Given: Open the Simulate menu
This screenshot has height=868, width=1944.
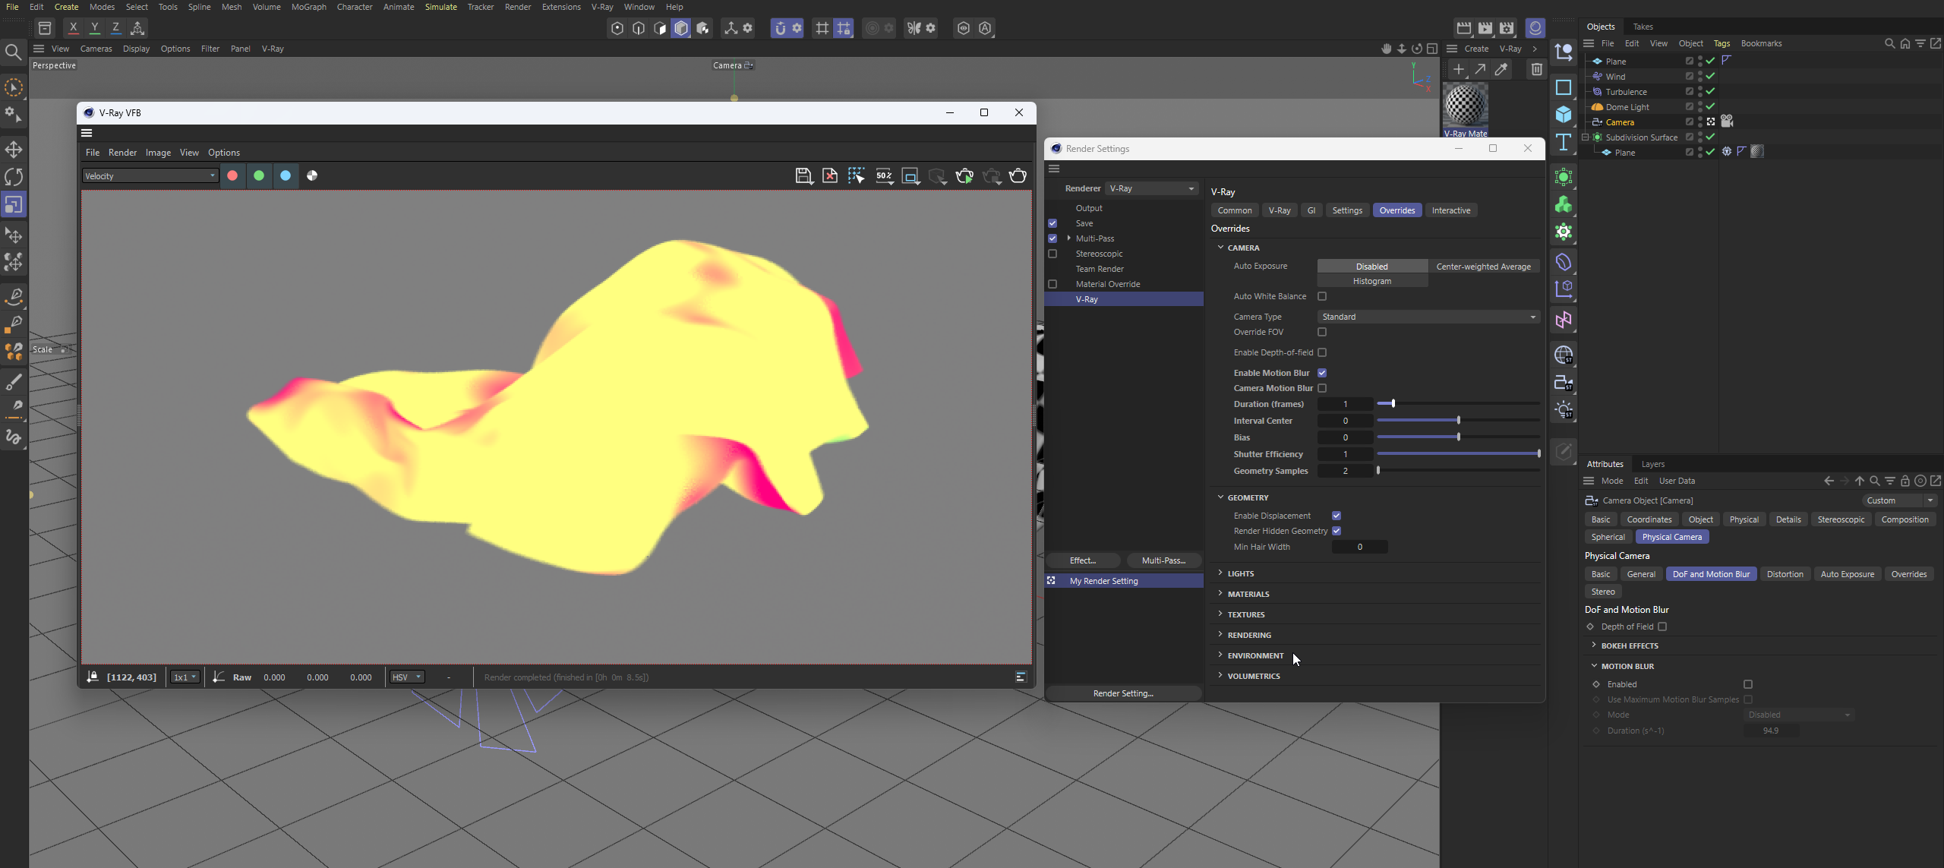Looking at the screenshot, I should 440,7.
